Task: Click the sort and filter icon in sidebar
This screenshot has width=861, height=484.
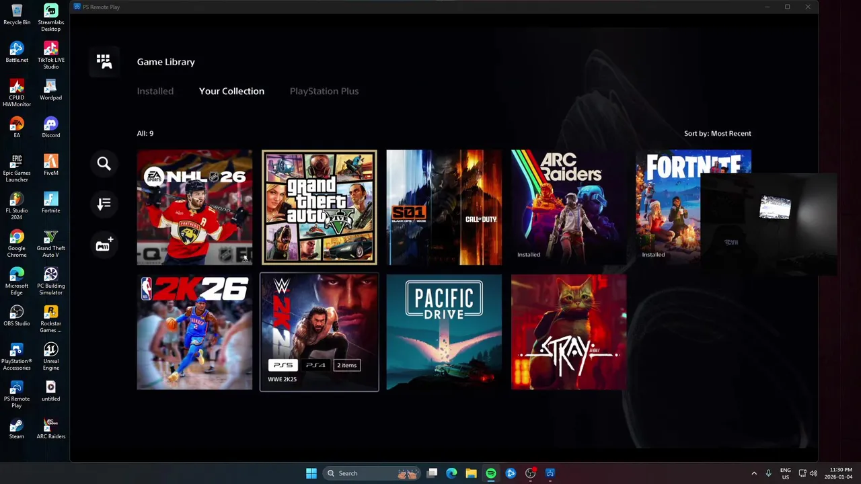Action: [x=104, y=204]
